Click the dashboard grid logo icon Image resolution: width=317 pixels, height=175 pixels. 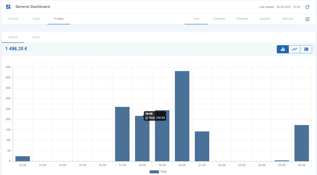pos(8,7)
